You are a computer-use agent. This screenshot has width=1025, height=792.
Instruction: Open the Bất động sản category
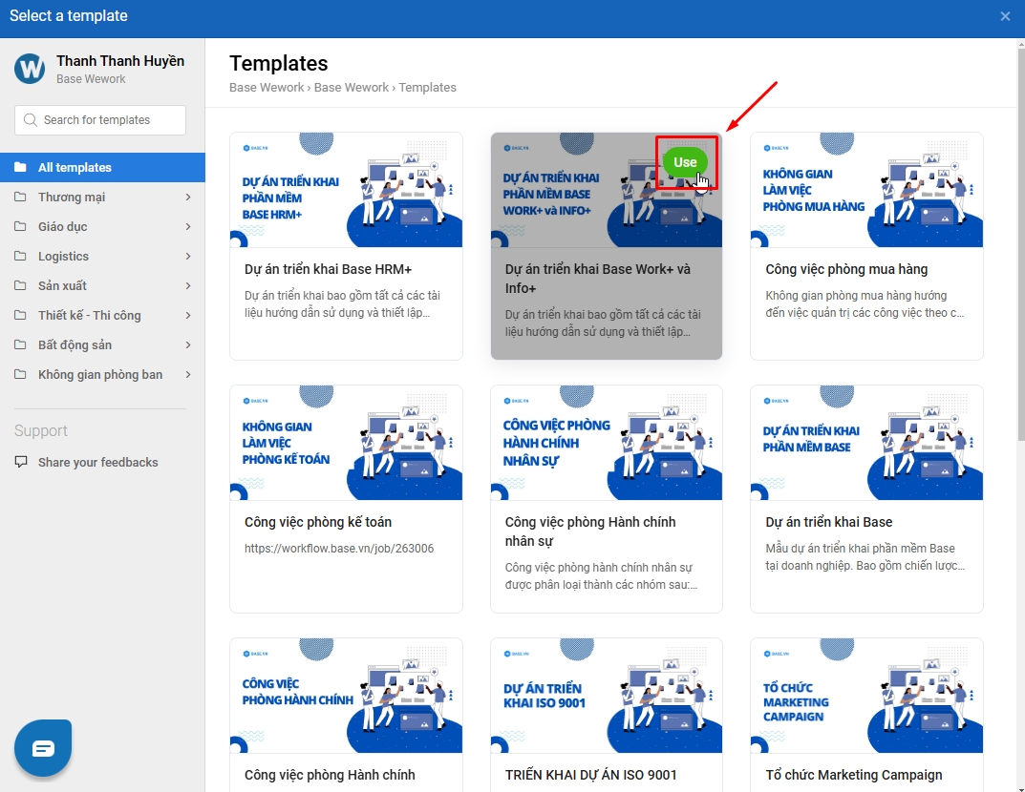tap(102, 344)
